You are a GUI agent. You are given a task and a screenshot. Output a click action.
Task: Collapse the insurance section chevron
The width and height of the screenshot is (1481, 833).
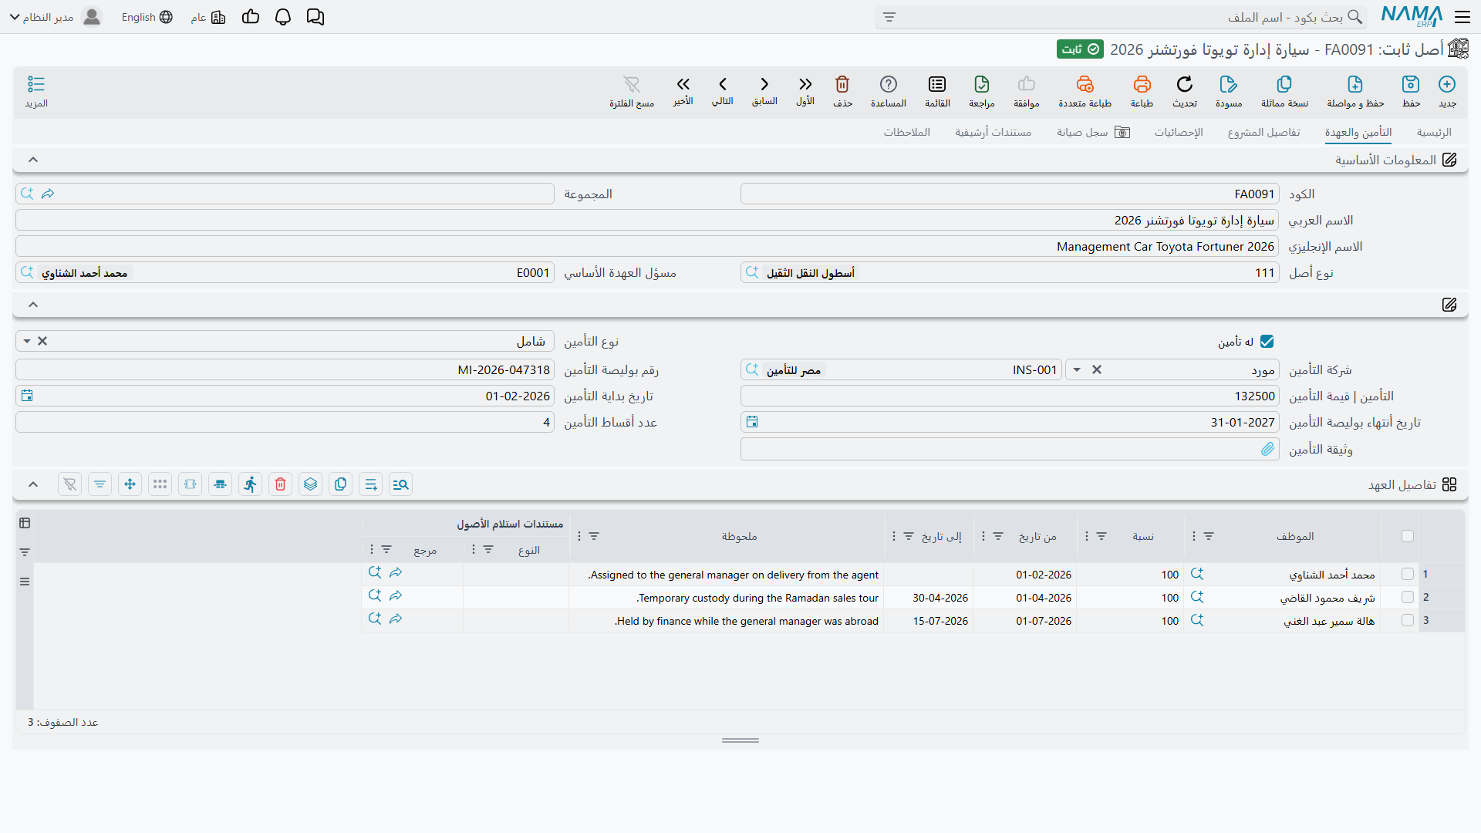tap(33, 305)
